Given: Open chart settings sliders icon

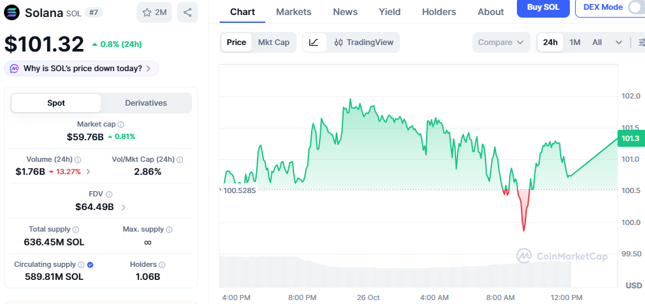Looking at the screenshot, I should coord(641,42).
